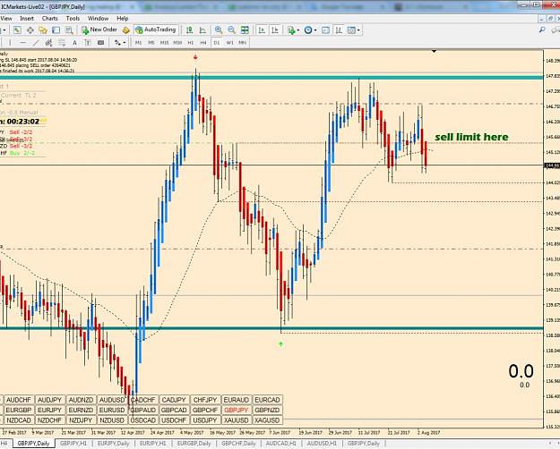Switch to H1 timeframe
Image resolution: width=560 pixels, height=449 pixels.
point(190,43)
